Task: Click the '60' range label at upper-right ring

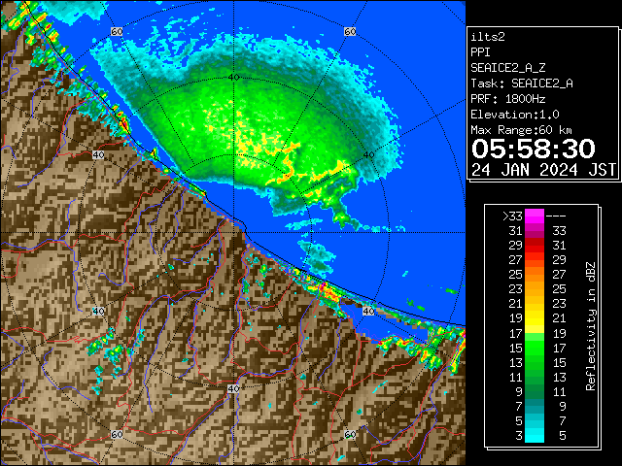Action: click(350, 31)
